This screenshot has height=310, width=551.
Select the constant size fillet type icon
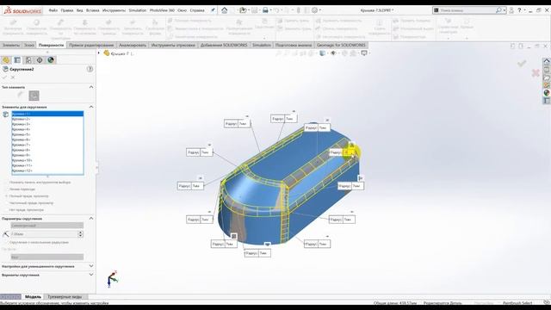pos(21,96)
